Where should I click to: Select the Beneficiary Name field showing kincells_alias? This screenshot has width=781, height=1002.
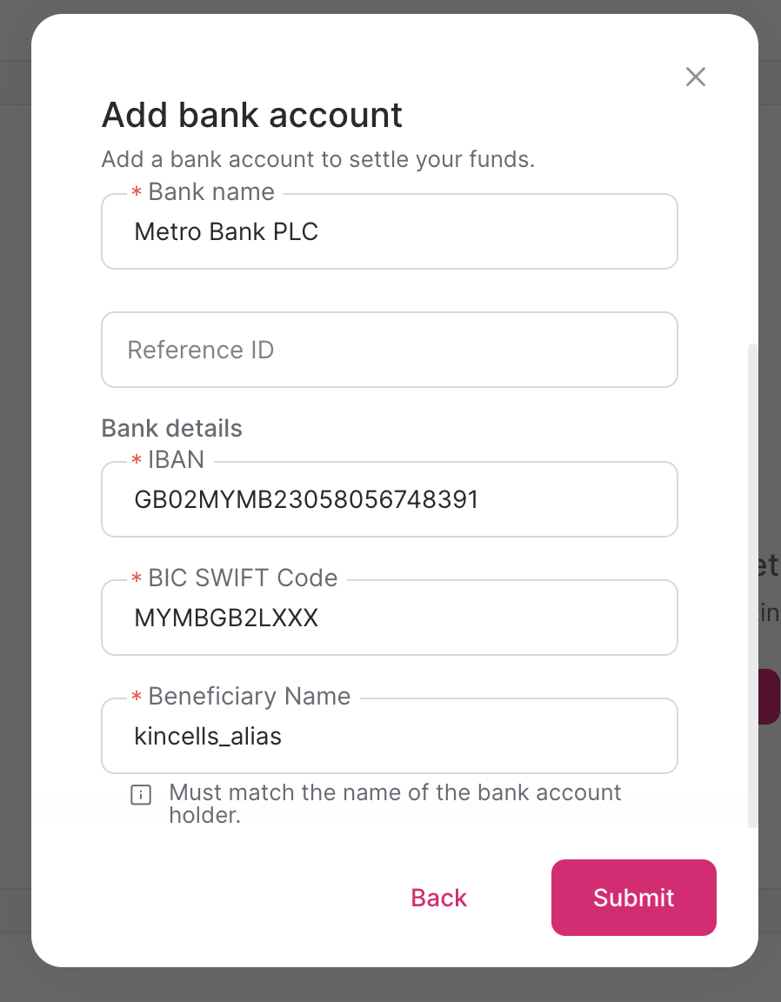point(389,736)
